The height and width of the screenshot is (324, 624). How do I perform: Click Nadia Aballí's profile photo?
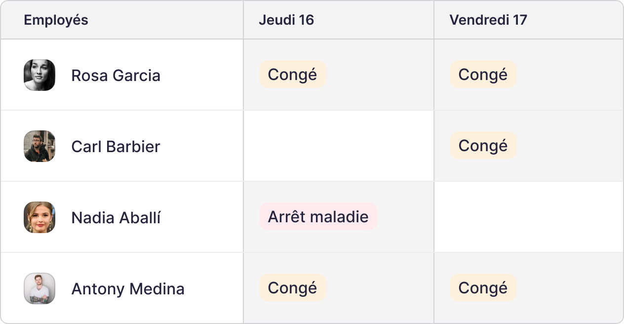(39, 217)
